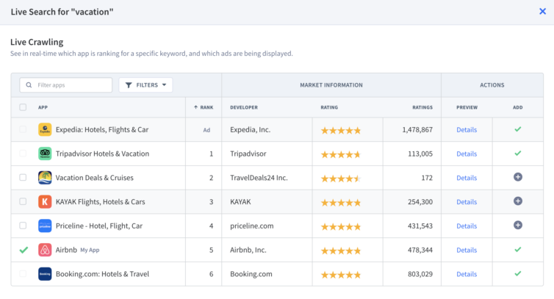
Task: Click the Airbnb app icon
Action: (x=45, y=250)
